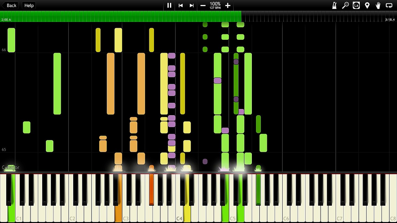
Task: Play the piano key labeled C8
Action: pos(393,214)
